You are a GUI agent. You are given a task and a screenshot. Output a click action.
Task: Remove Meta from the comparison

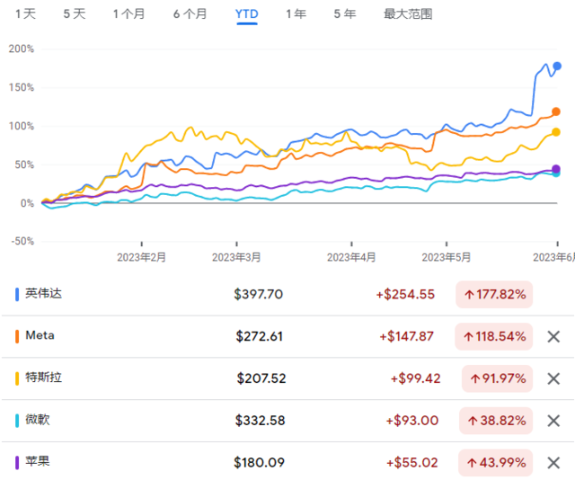coord(553,336)
